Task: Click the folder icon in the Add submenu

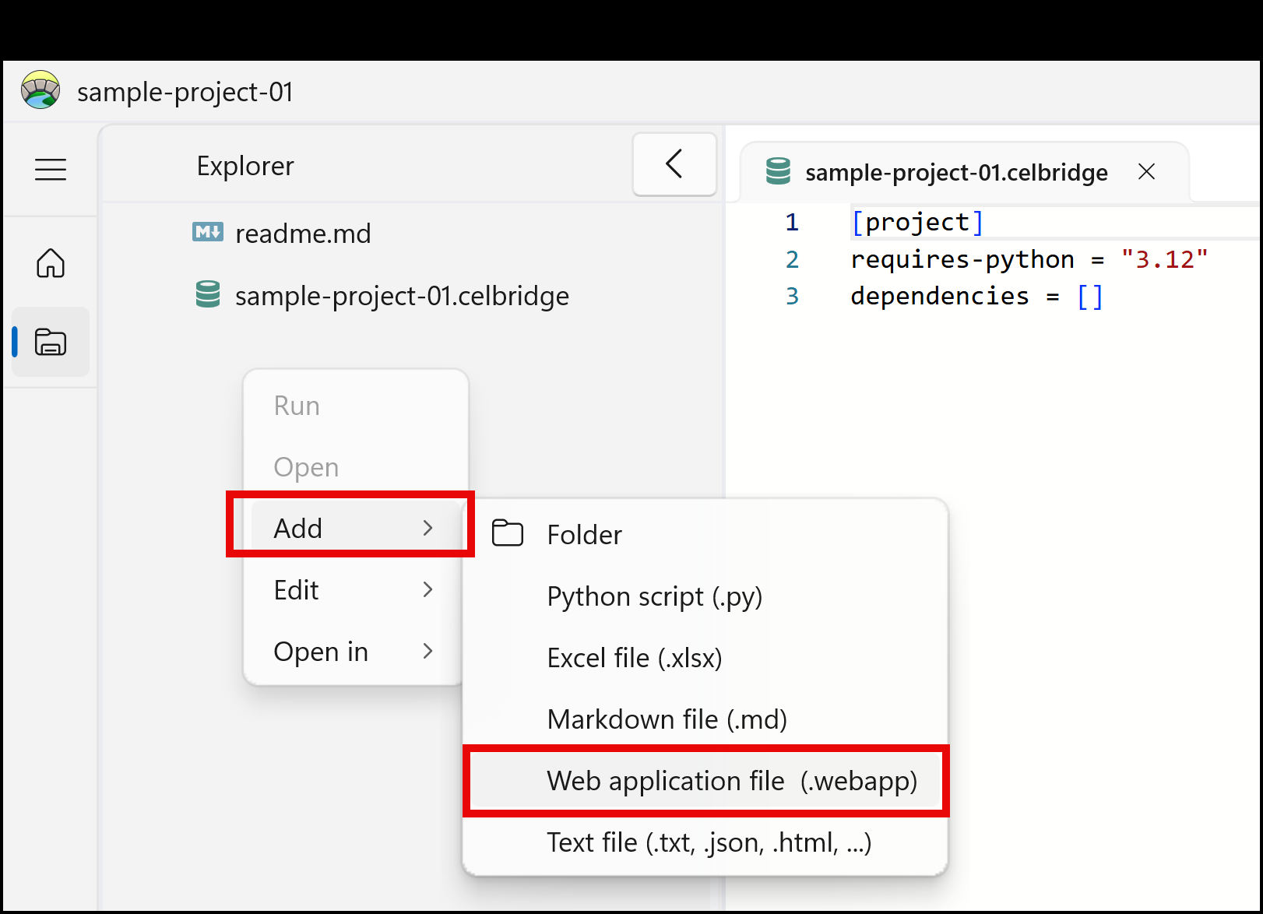Action: [508, 534]
